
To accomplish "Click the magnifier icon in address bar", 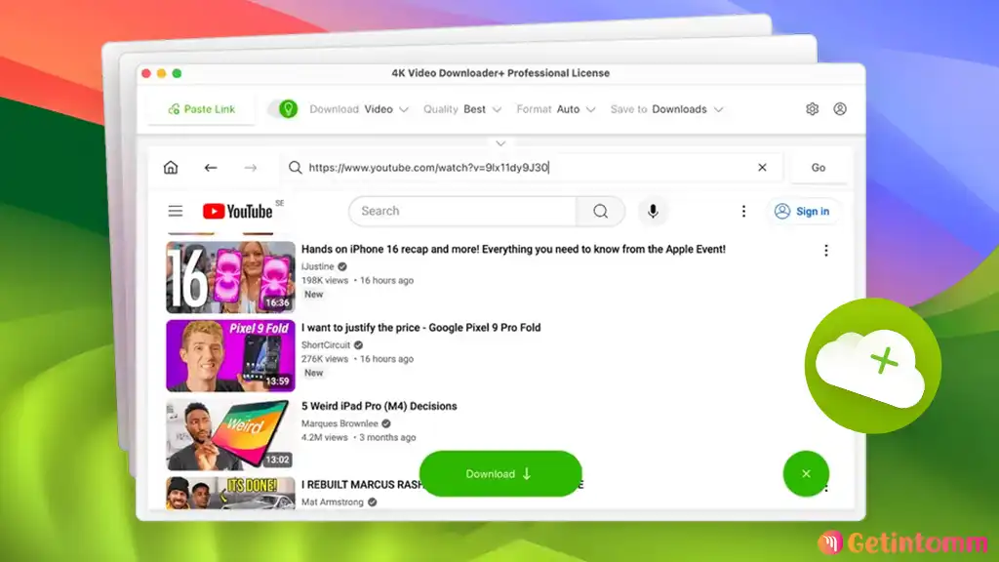I will pyautogui.click(x=295, y=168).
